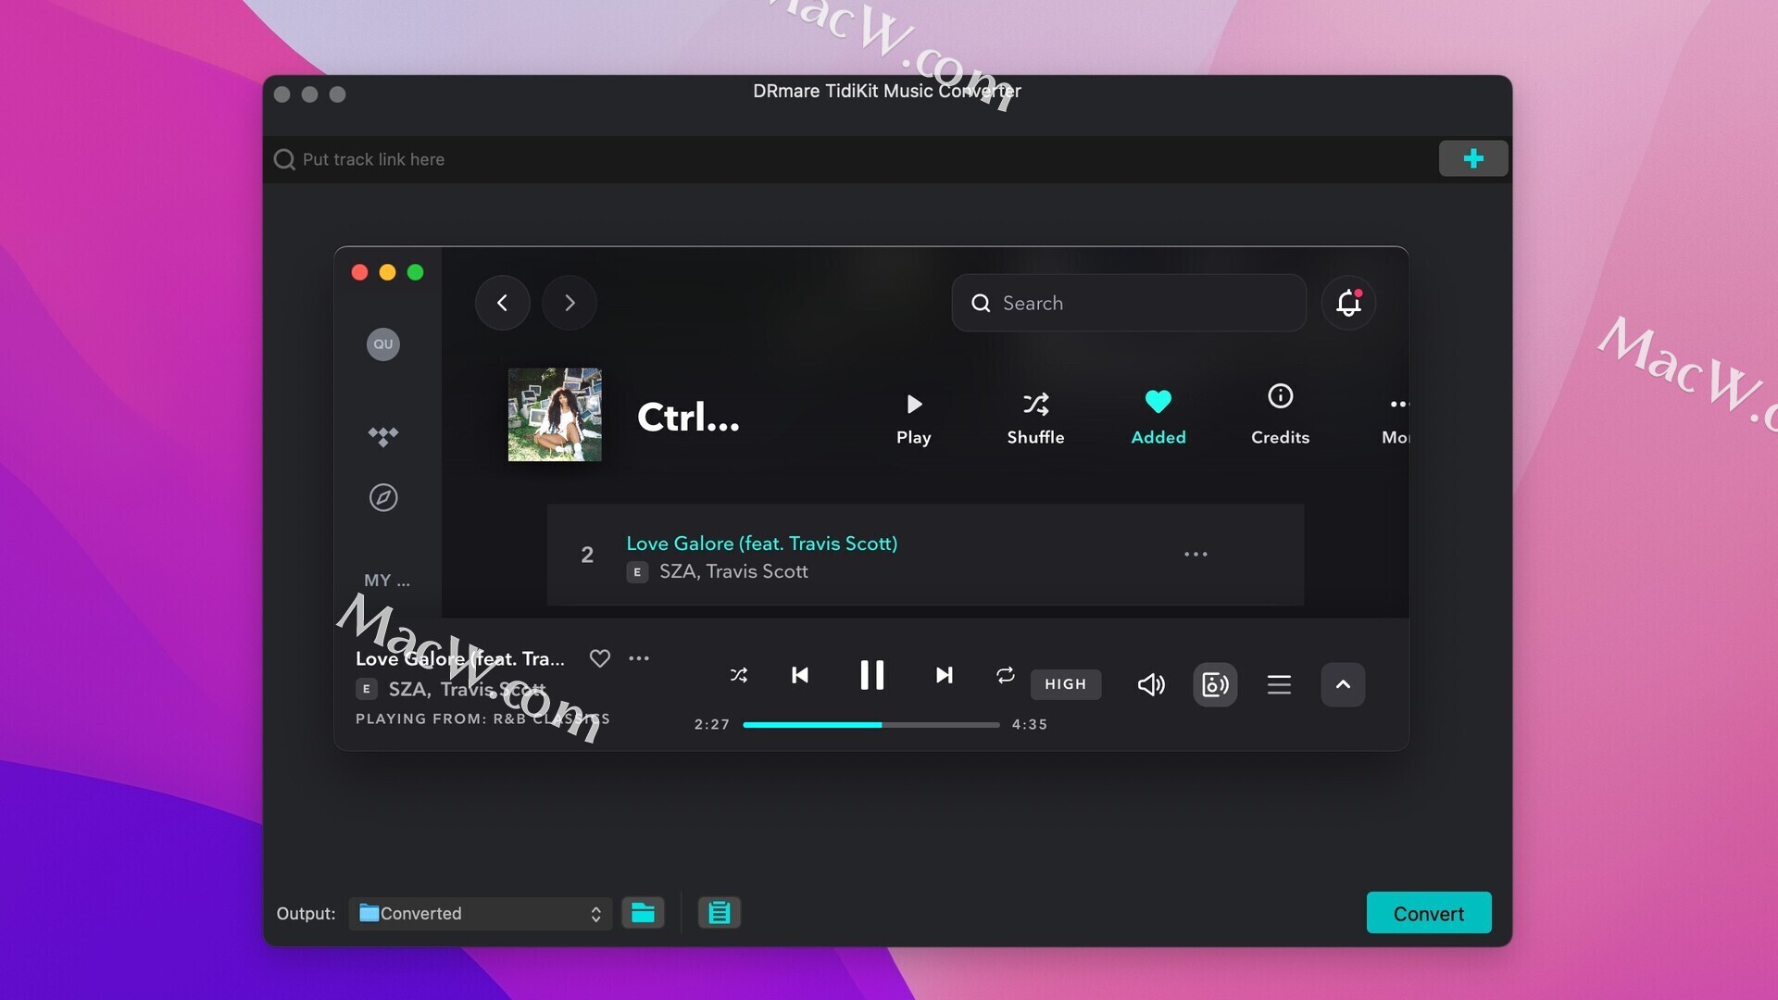Select the Love Galore track title

762,544
